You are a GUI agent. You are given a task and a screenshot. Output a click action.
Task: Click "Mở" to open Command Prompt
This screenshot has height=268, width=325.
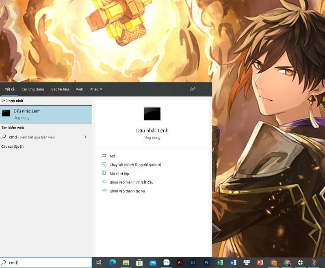coord(112,156)
